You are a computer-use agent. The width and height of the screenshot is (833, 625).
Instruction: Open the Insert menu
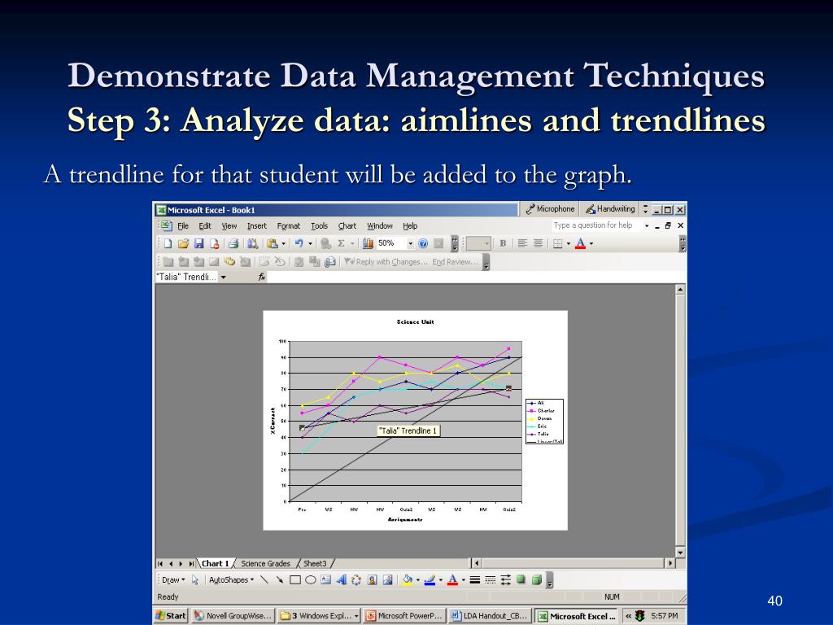[256, 226]
